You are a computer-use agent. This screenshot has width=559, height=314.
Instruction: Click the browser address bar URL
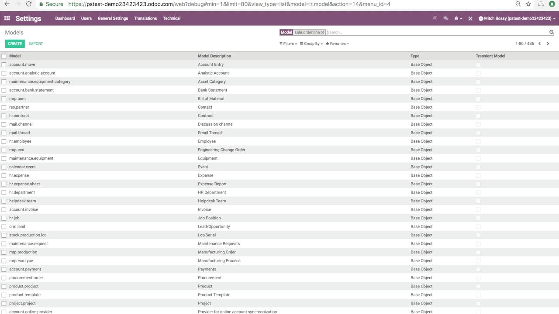(x=229, y=4)
